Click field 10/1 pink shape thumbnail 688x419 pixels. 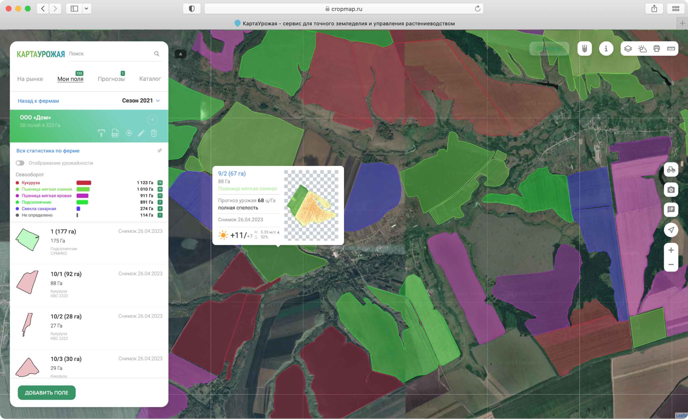[27, 282]
